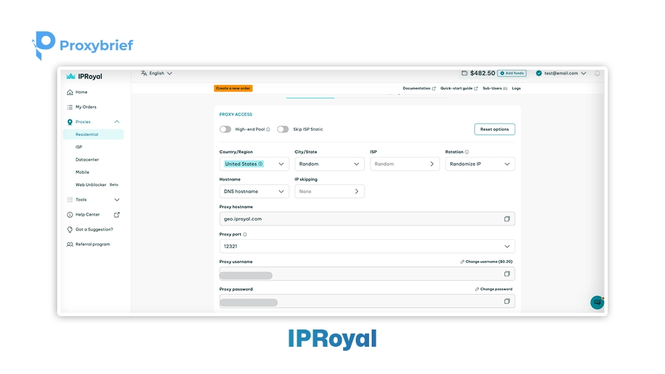The height and width of the screenshot is (374, 665).
Task: Click the Referral program people icon
Action: [70, 244]
